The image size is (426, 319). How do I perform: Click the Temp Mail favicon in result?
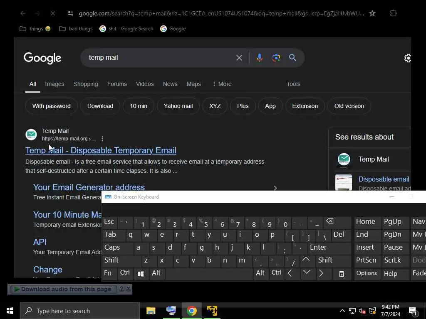click(31, 135)
